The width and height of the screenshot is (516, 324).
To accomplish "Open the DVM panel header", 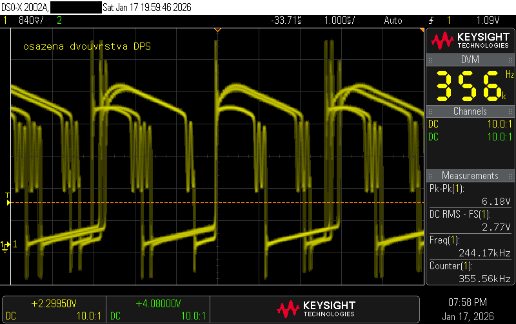I will click(x=469, y=59).
